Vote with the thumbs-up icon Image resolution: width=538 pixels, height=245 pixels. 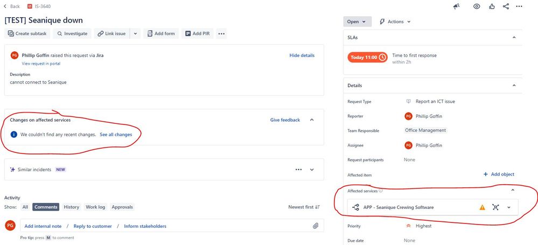[x=492, y=6]
